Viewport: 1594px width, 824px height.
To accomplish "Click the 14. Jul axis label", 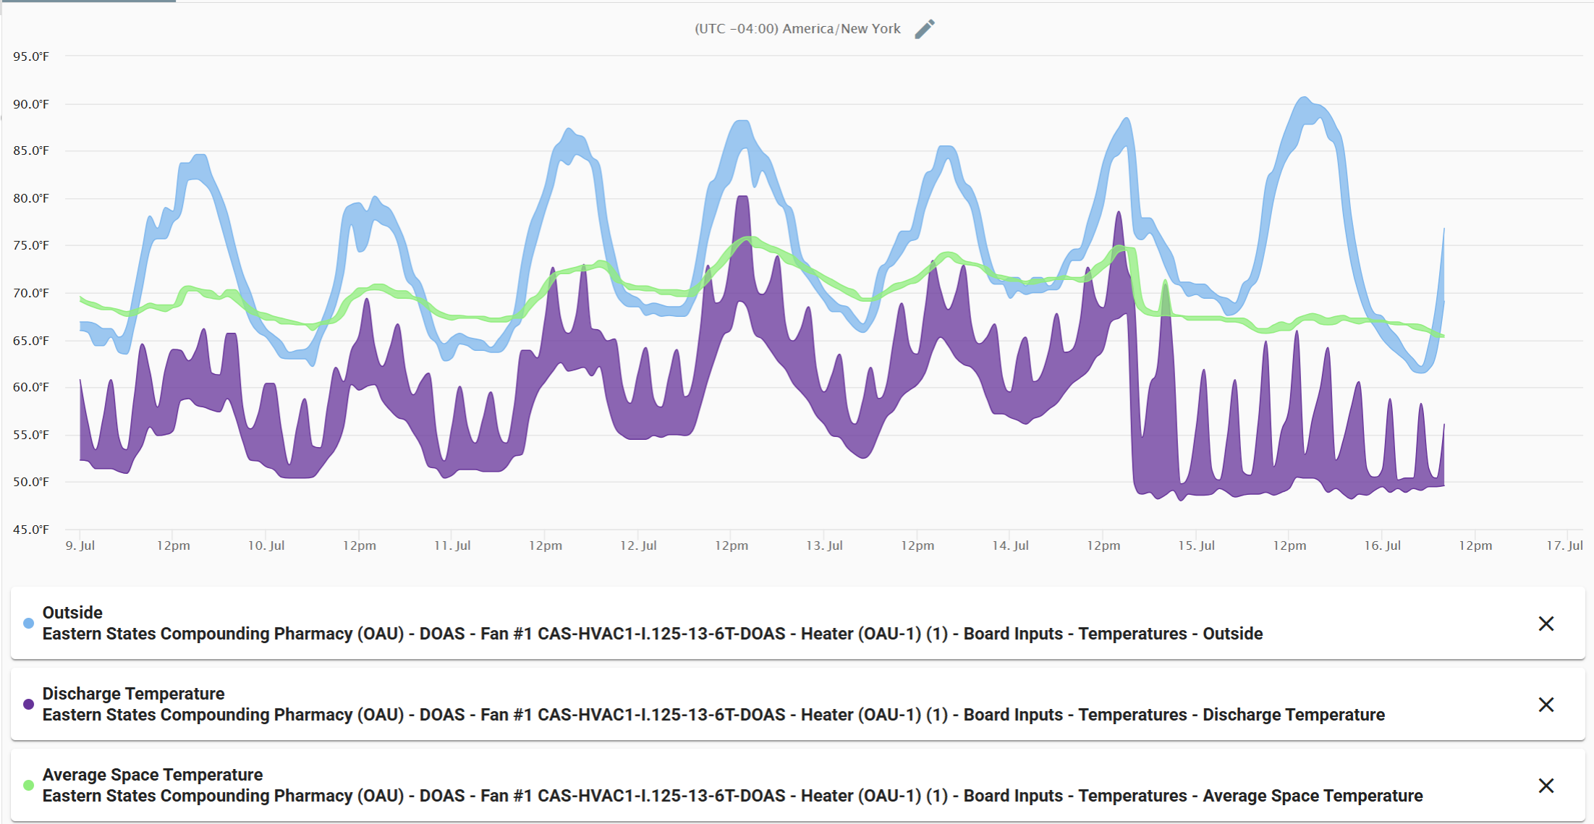I will (x=1010, y=545).
